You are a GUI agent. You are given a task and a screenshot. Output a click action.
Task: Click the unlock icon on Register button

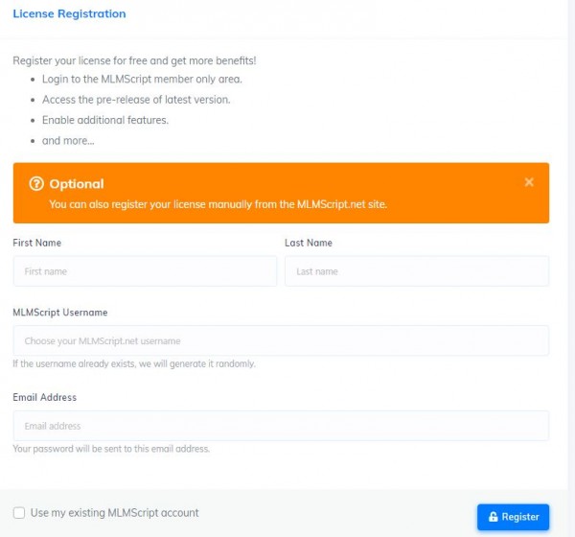(x=494, y=517)
